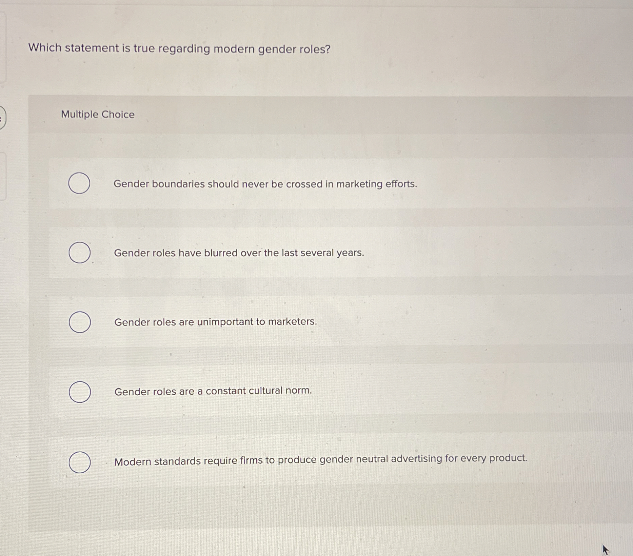Screen dimensions: 633x556
Task: Select the fourth answer option row
Action: pyautogui.click(x=305, y=391)
